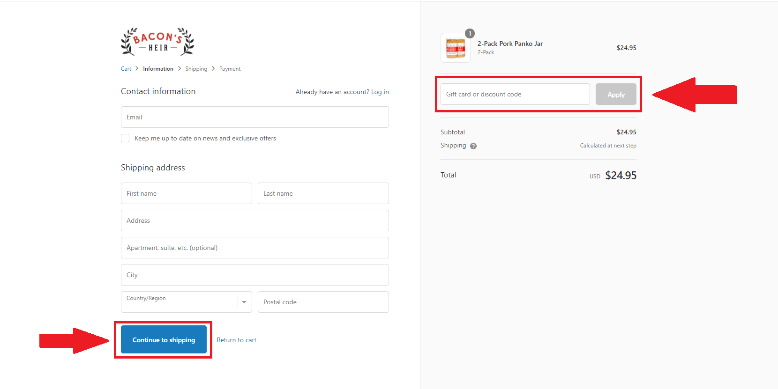This screenshot has width=778, height=389.
Task: Click the gift card or discount code field
Action: (x=515, y=95)
